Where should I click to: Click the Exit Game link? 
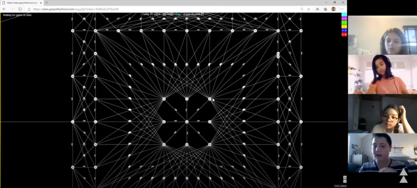tap(340, 186)
